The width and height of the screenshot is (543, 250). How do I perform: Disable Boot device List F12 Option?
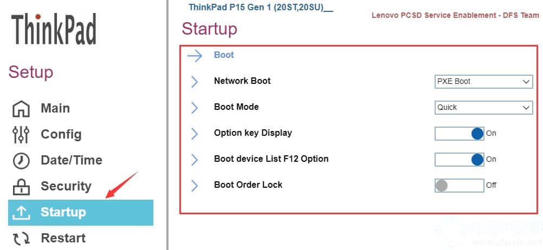459,159
